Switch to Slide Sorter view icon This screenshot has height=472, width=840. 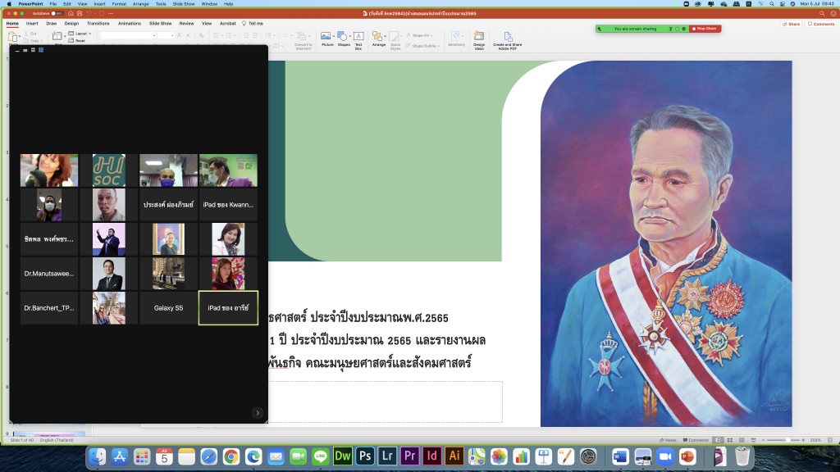click(x=729, y=440)
